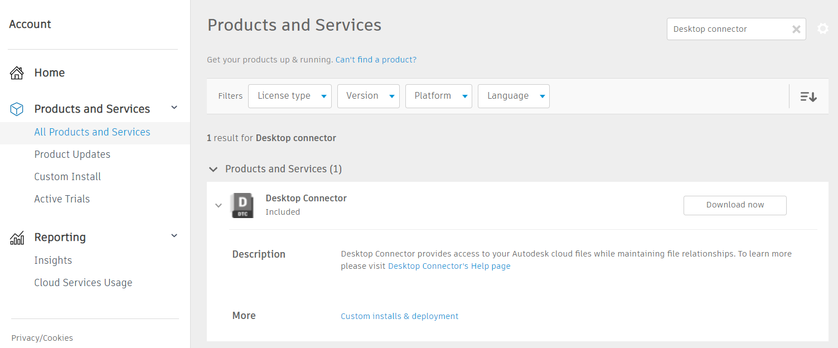The width and height of the screenshot is (838, 348).
Task: Collapse the Products and Services (1) results group
Action: click(212, 169)
